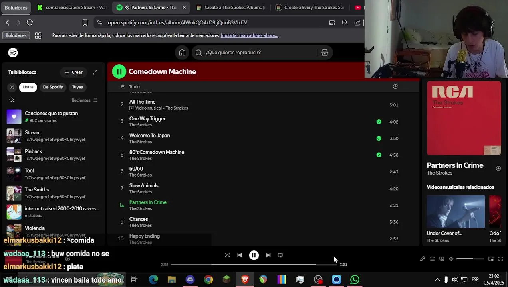Open the Recientes sort dropdown

[85, 100]
